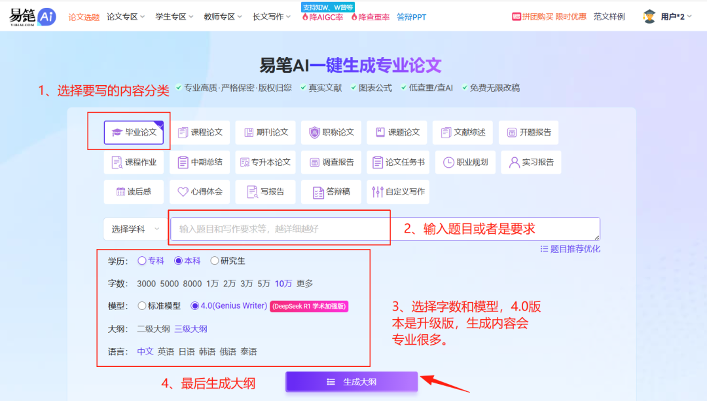
Task: Choose the 中期总结 category
Action: pos(200,162)
